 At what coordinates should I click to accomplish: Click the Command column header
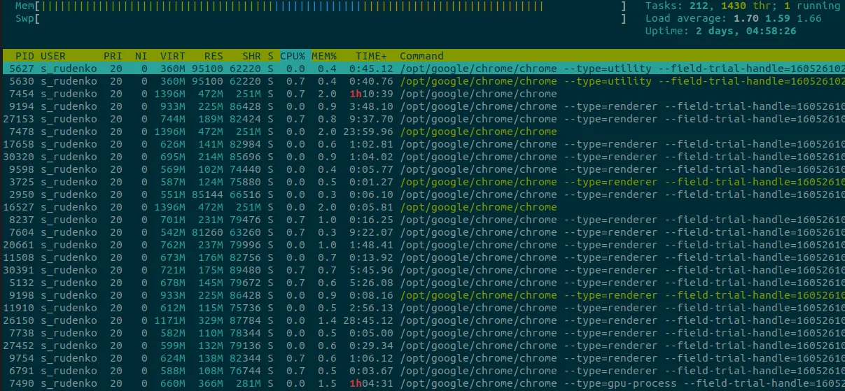pyautogui.click(x=421, y=56)
